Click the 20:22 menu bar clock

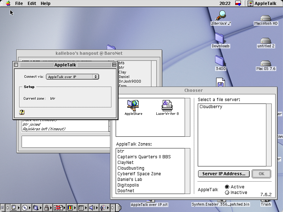coord(225,3)
